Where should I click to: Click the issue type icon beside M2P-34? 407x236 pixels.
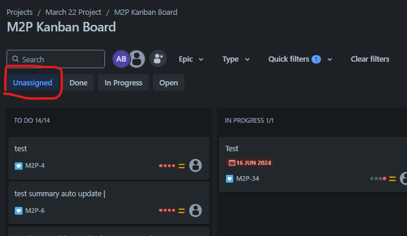click(230, 178)
